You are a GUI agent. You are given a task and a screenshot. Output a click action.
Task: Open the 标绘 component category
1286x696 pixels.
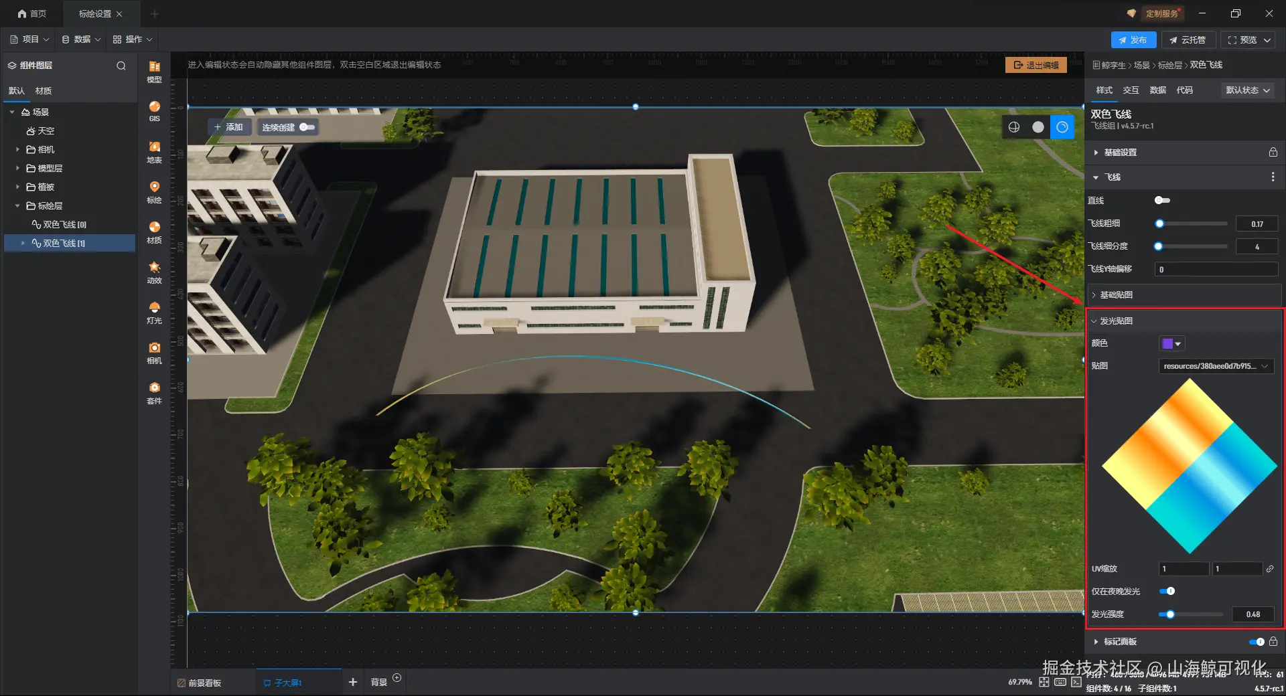pos(154,192)
